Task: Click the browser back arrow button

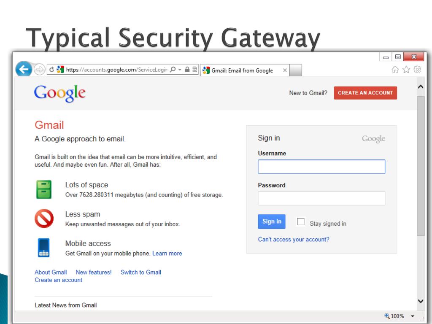Action: click(24, 69)
